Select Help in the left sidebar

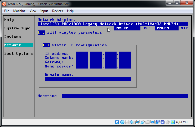pyautogui.click(x=9, y=20)
